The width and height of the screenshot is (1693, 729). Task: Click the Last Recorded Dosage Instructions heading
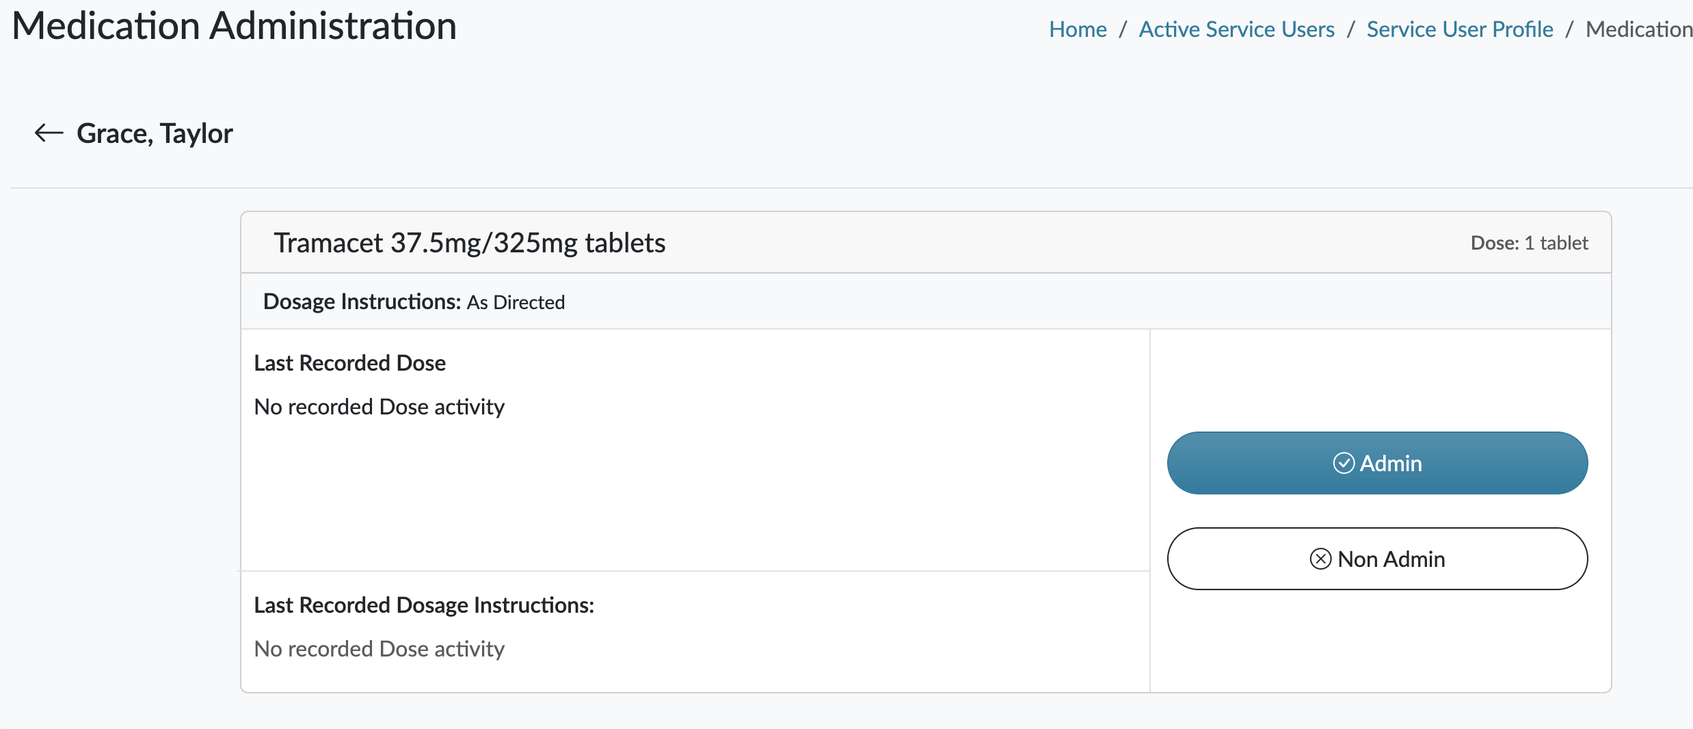point(424,605)
